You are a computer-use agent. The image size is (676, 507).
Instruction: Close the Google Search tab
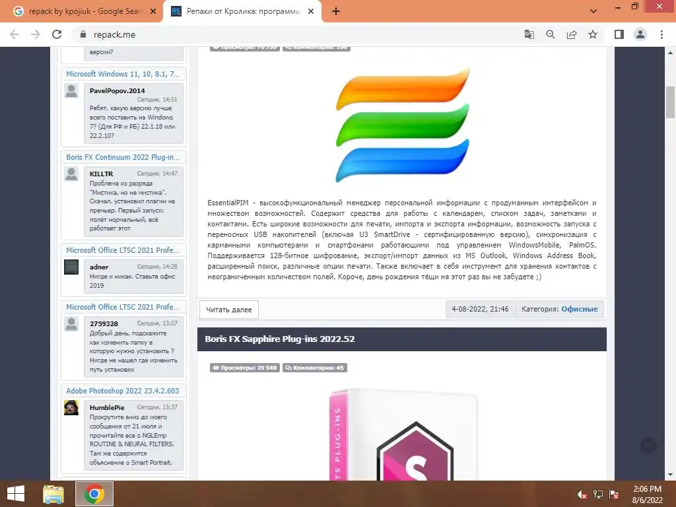pos(153,11)
